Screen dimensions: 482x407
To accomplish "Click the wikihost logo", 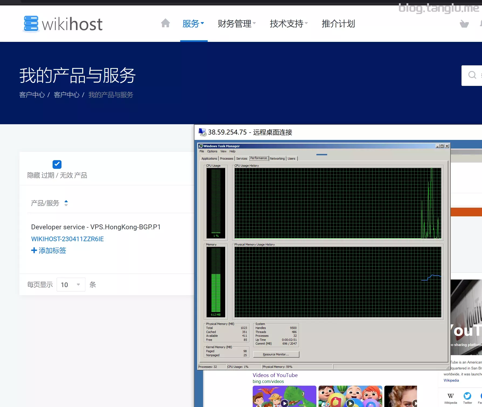I will tap(63, 24).
